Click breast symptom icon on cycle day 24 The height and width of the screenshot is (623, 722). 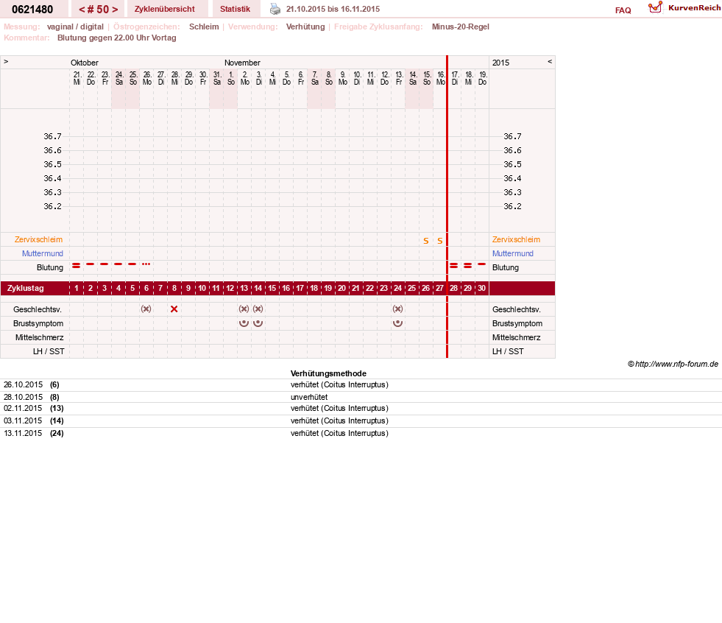(398, 323)
